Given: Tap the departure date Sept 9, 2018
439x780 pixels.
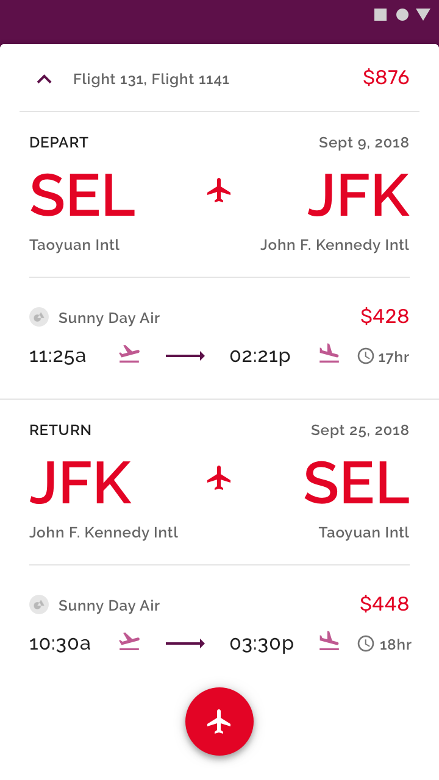Looking at the screenshot, I should 364,143.
